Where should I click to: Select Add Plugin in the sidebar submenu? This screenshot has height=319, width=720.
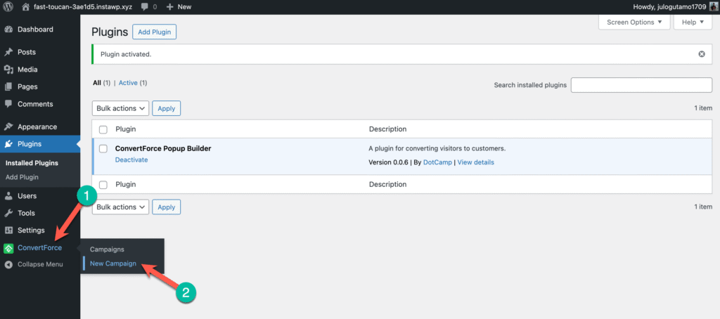22,177
